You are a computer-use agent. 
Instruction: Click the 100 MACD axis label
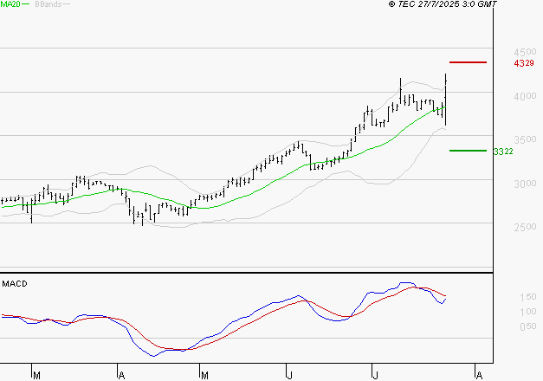click(x=502, y=312)
